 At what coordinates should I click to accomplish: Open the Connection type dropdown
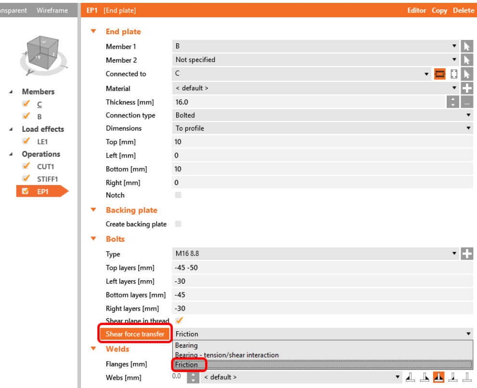coord(322,115)
